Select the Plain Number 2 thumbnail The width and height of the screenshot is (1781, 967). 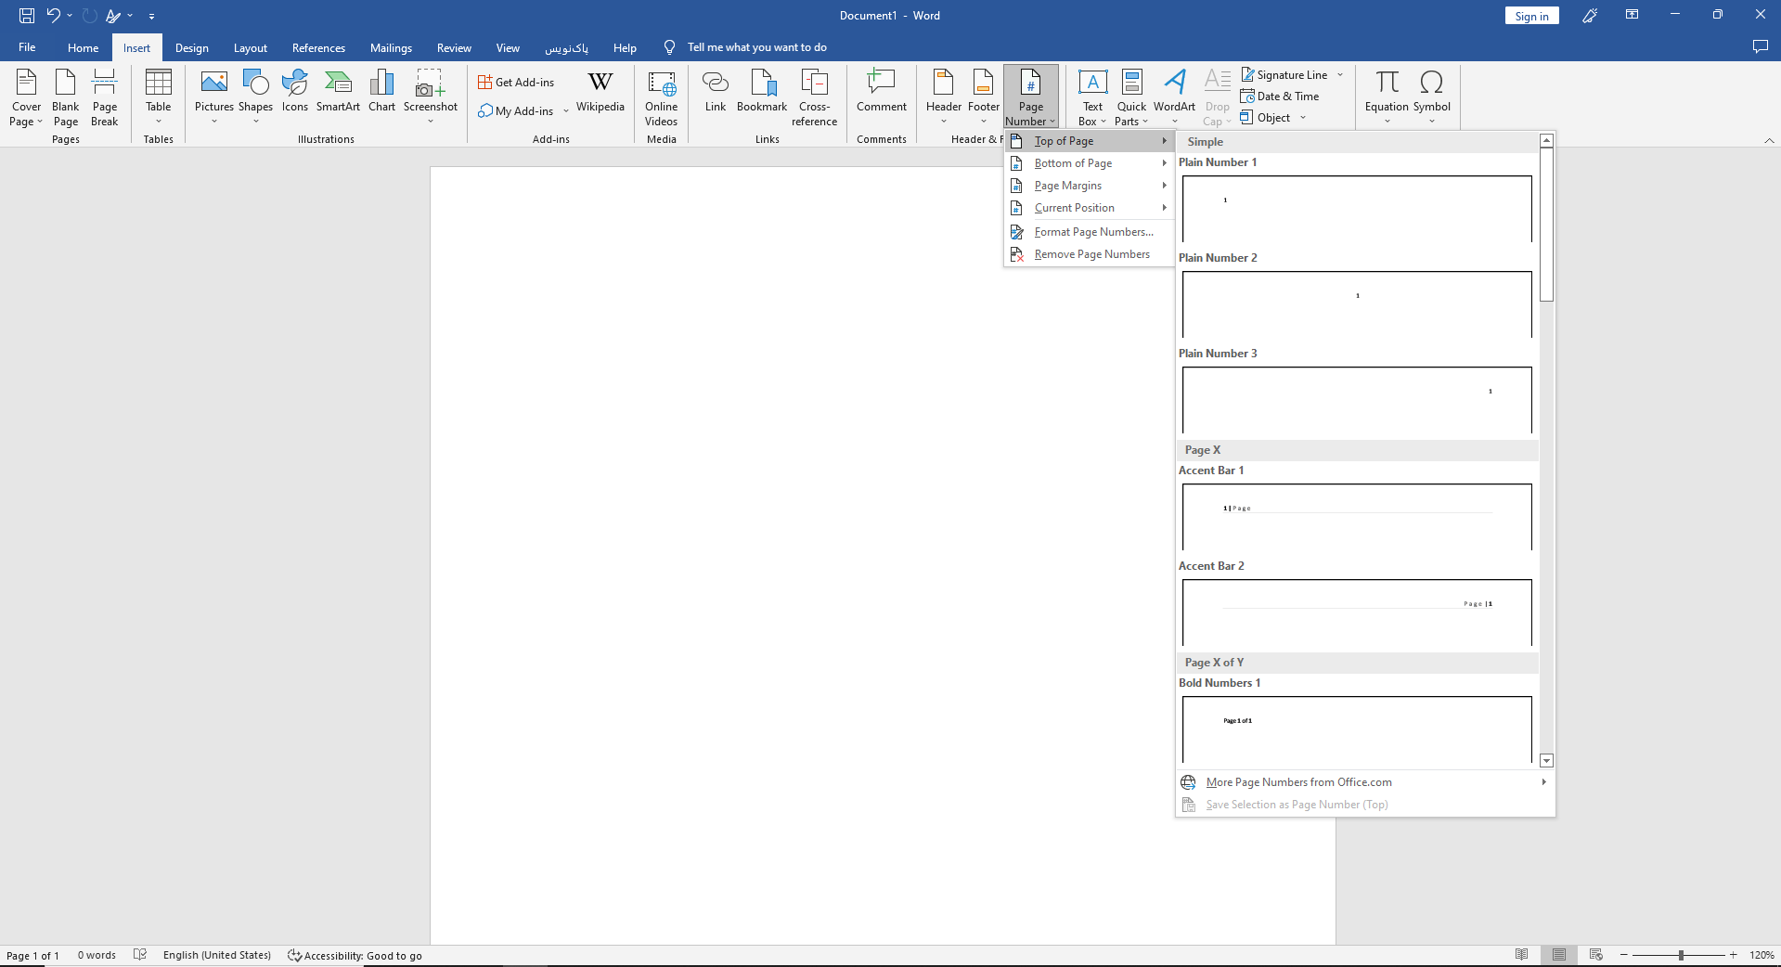[1357, 303]
